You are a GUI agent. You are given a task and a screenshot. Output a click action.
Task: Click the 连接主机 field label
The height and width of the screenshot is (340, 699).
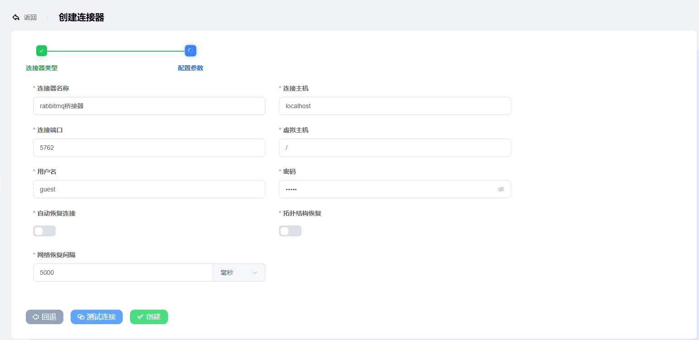point(296,88)
